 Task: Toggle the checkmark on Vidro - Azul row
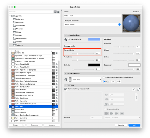coord(10,107)
